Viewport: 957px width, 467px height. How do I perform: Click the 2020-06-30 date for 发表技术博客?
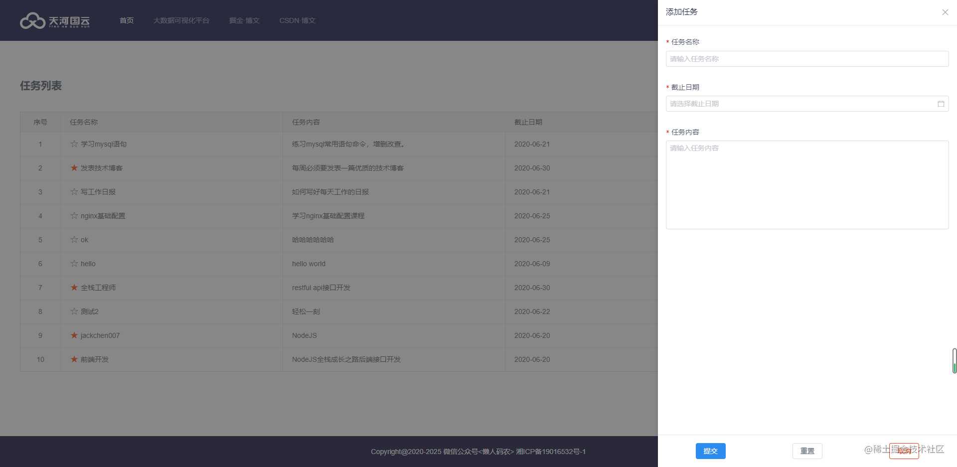coord(532,168)
